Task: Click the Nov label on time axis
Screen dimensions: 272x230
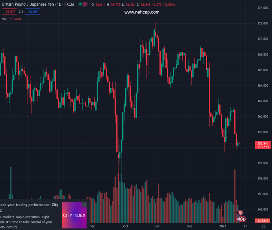Action: [x=157, y=227]
